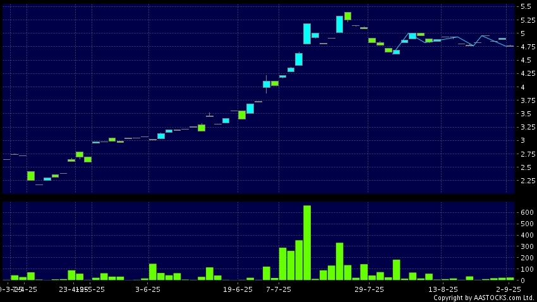Click the 3-6-25 date label
537x302 pixels.
(x=148, y=289)
